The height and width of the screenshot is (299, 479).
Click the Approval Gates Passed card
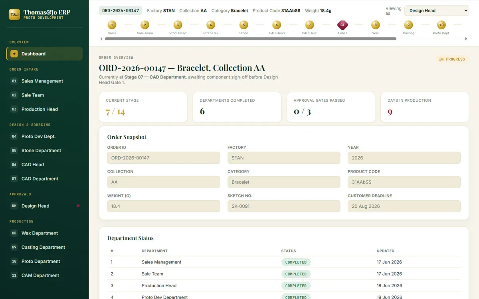[331, 107]
